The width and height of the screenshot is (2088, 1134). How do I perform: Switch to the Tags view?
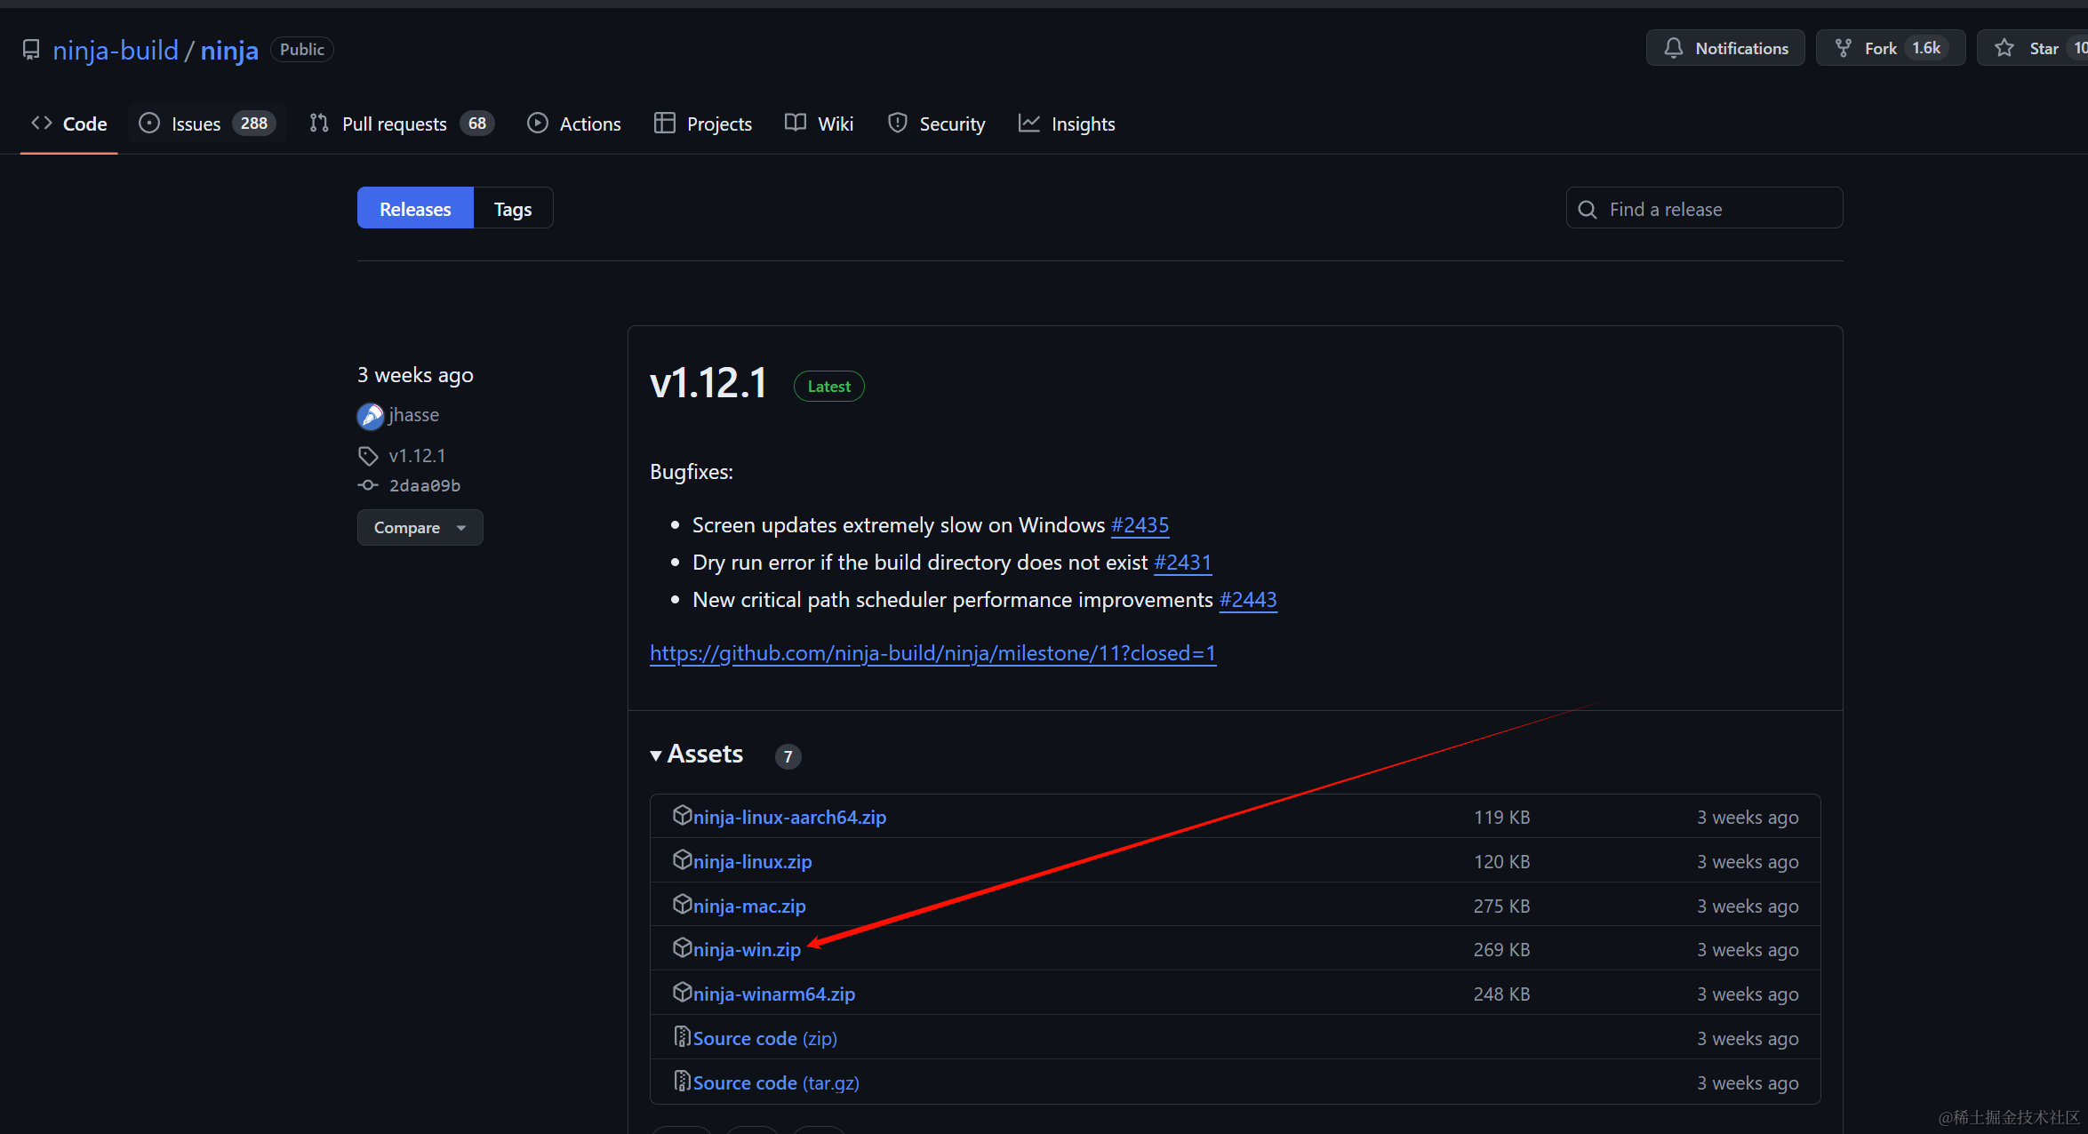click(513, 209)
